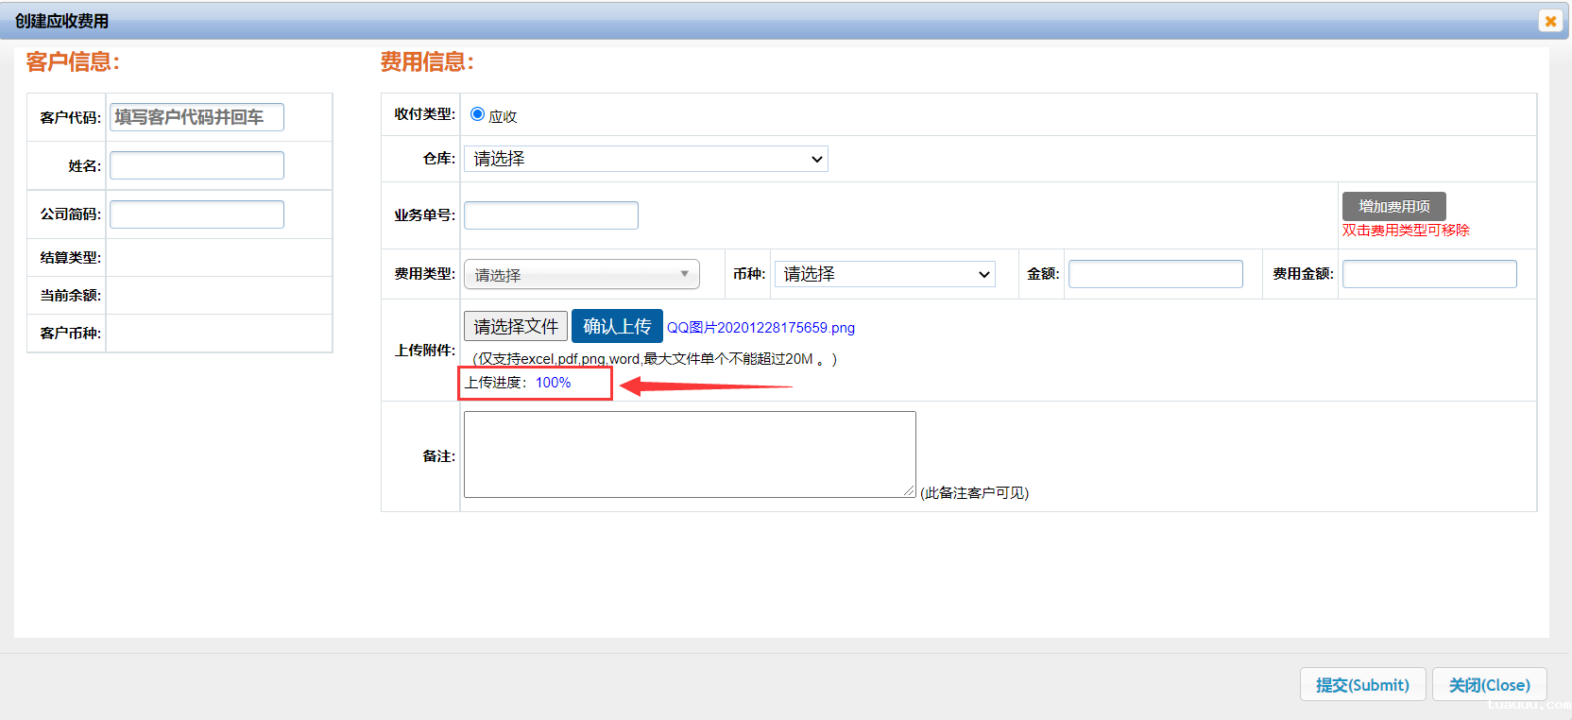Focus the 业务单号 input field

(551, 215)
